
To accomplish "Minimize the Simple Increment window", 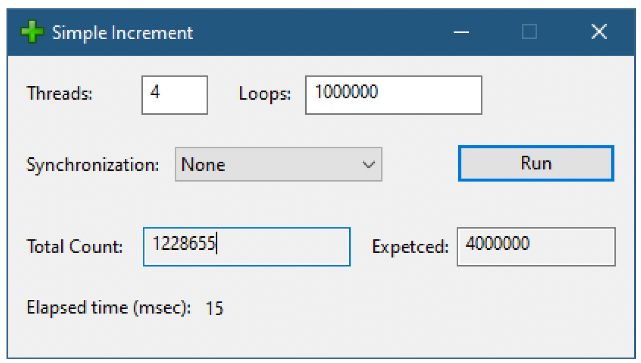I will tap(461, 32).
